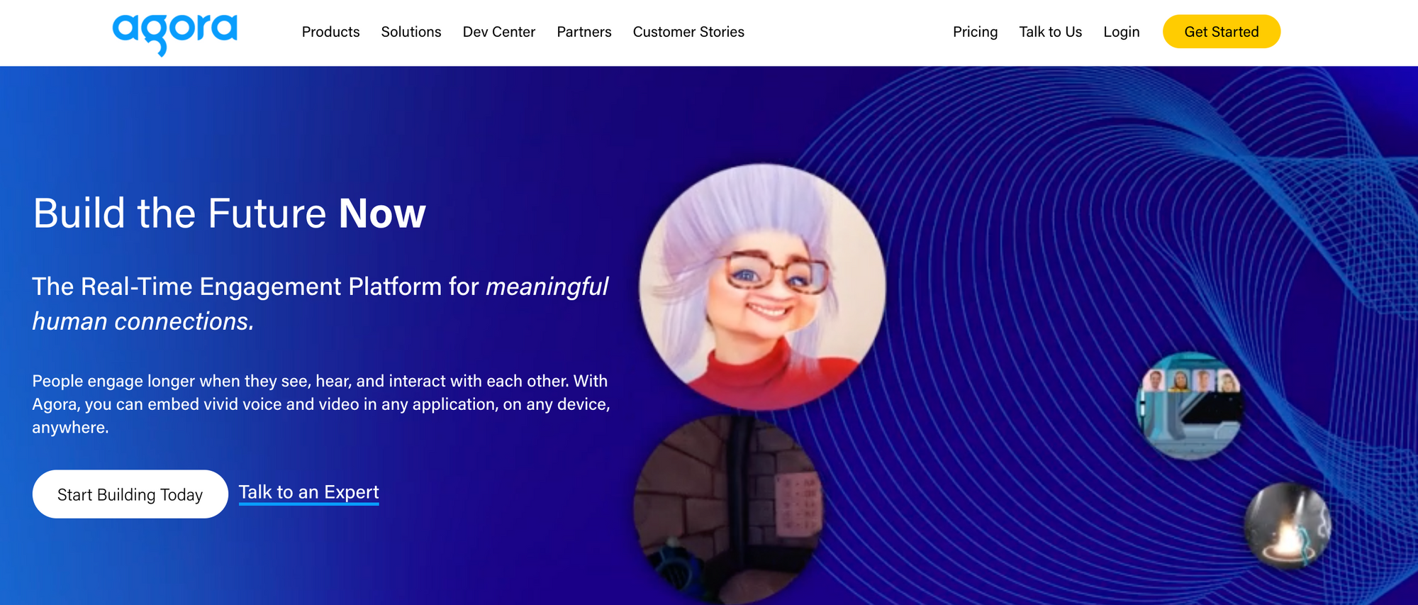Follow the Talk to an Expert link
Screen dimensions: 1418x605
point(309,492)
